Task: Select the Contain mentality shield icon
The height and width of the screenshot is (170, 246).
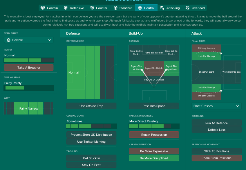Action: point(43,8)
